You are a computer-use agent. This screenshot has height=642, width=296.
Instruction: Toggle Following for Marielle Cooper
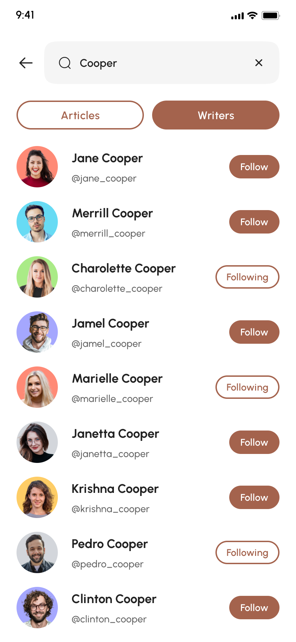pyautogui.click(x=247, y=387)
